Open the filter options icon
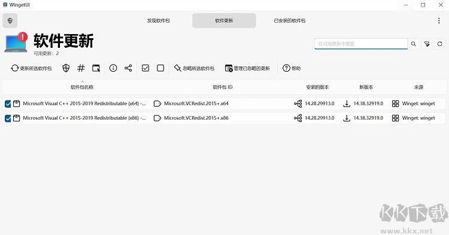Image resolution: width=449 pixels, height=235 pixels. click(x=427, y=44)
